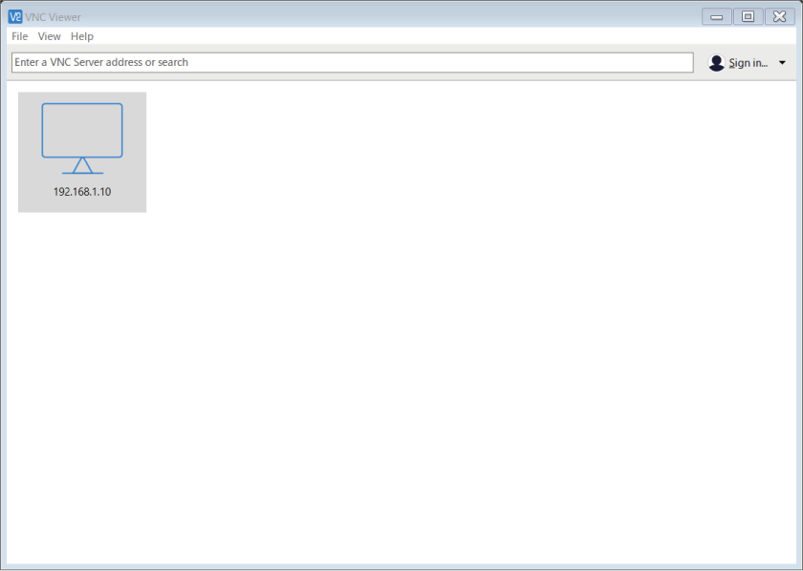Open the File menu
The image size is (803, 571).
[x=19, y=36]
